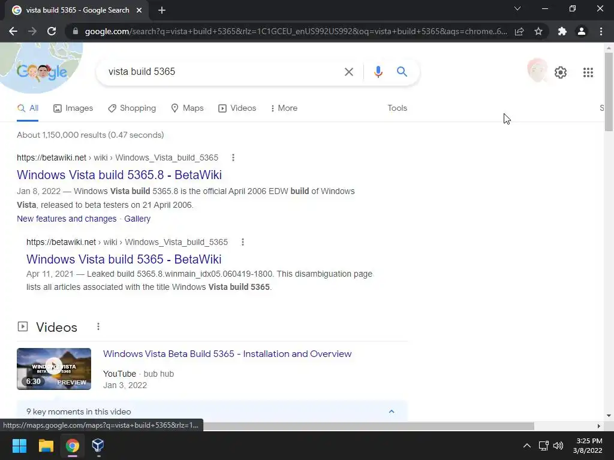Image resolution: width=614 pixels, height=460 pixels.
Task: Click the scroll down arrow
Action: (609, 416)
